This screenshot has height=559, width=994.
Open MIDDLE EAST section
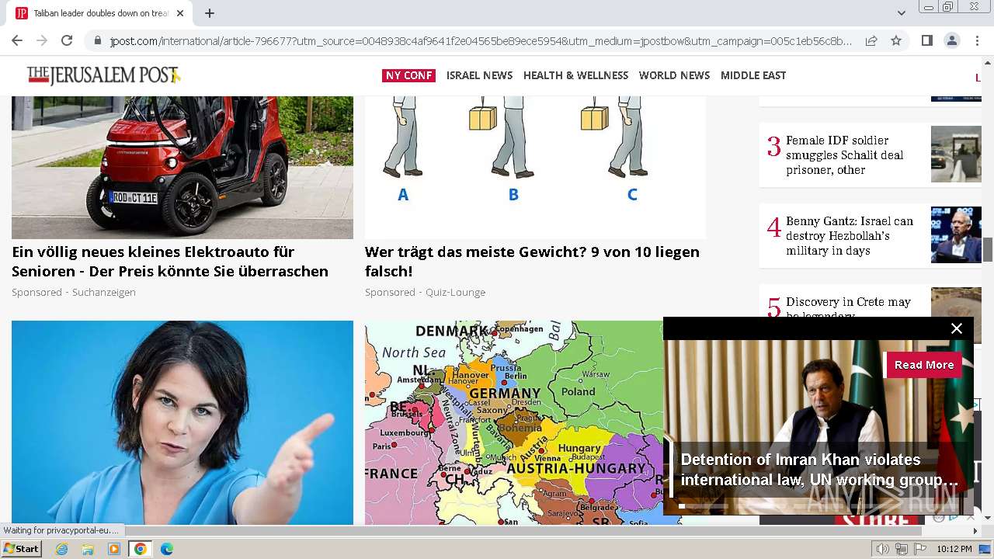coord(753,75)
